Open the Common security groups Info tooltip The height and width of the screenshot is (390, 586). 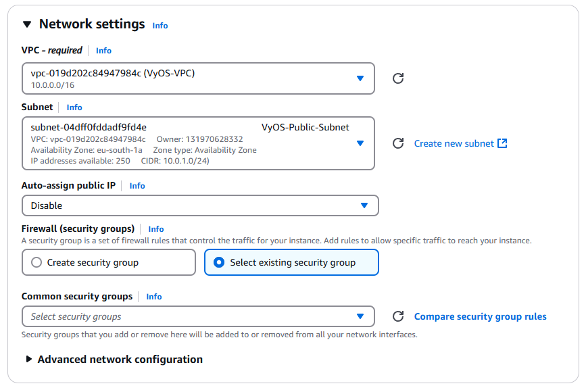pyautogui.click(x=153, y=296)
